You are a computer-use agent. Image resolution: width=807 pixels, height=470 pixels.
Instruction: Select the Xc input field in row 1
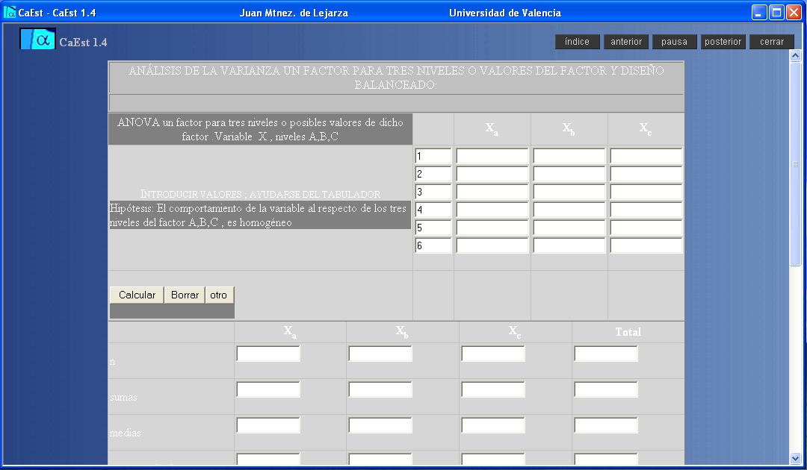pos(646,156)
